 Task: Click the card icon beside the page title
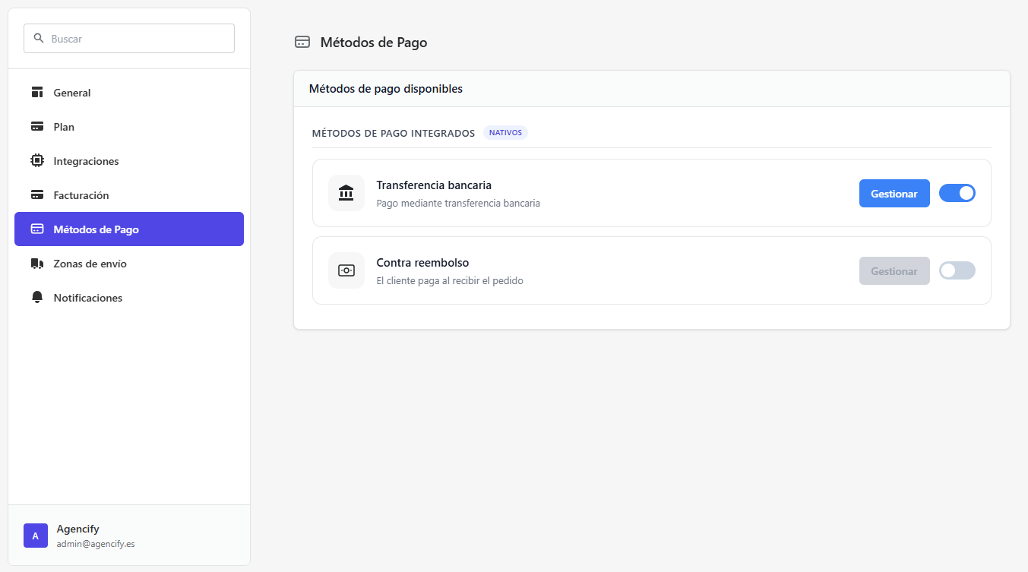(302, 43)
